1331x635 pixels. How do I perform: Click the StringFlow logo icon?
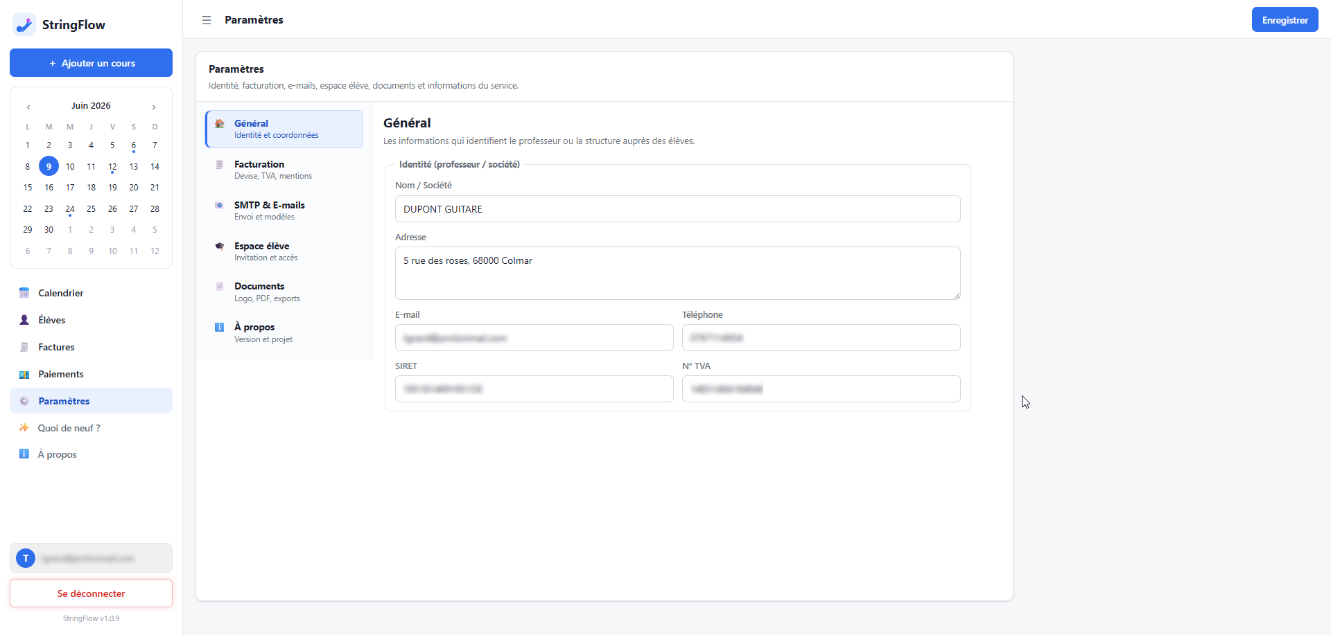pos(24,24)
